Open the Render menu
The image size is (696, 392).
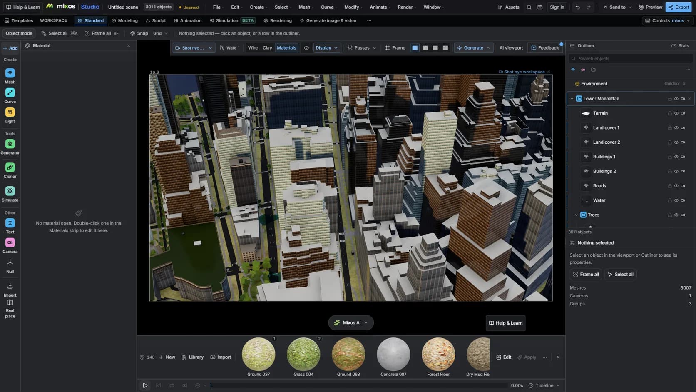click(407, 7)
